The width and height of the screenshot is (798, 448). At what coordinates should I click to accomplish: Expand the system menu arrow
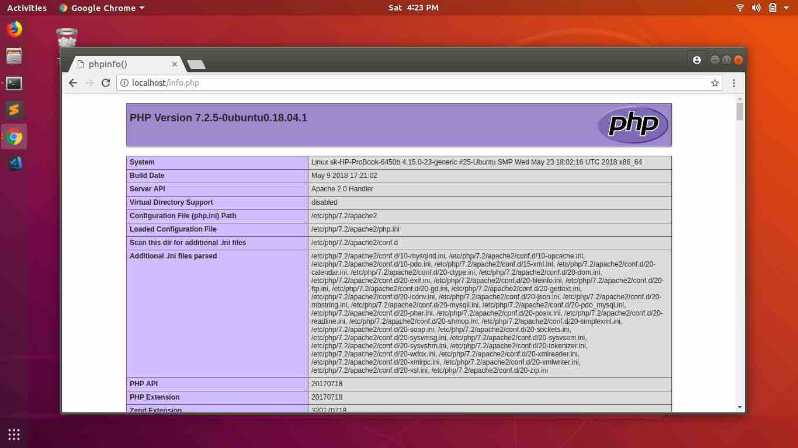787,8
